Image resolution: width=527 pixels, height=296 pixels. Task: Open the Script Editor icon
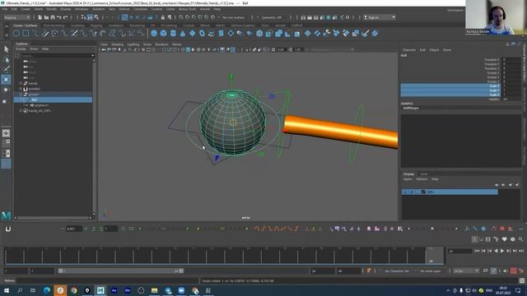pyautogui.click(x=521, y=280)
